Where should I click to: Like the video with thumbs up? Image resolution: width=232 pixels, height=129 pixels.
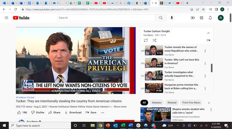coord(22,112)
